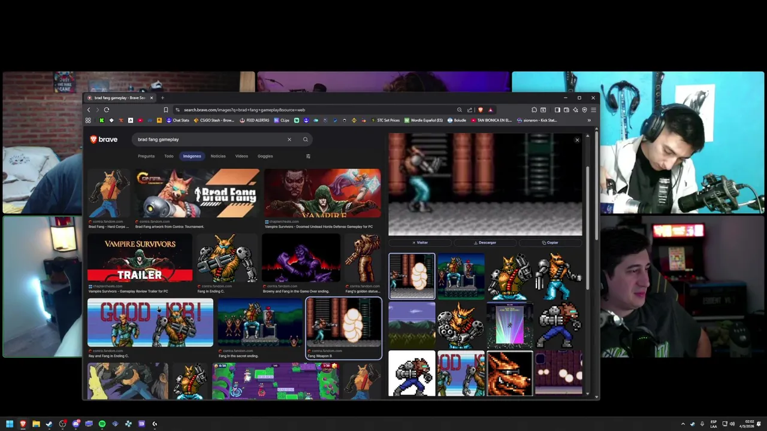Click the zoom magnifier in address bar
This screenshot has width=767, height=431.
pos(460,110)
